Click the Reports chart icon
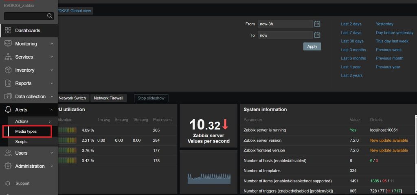 click(8, 83)
